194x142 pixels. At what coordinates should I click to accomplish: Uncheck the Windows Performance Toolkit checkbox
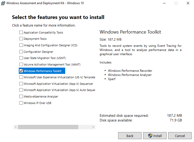(21, 71)
